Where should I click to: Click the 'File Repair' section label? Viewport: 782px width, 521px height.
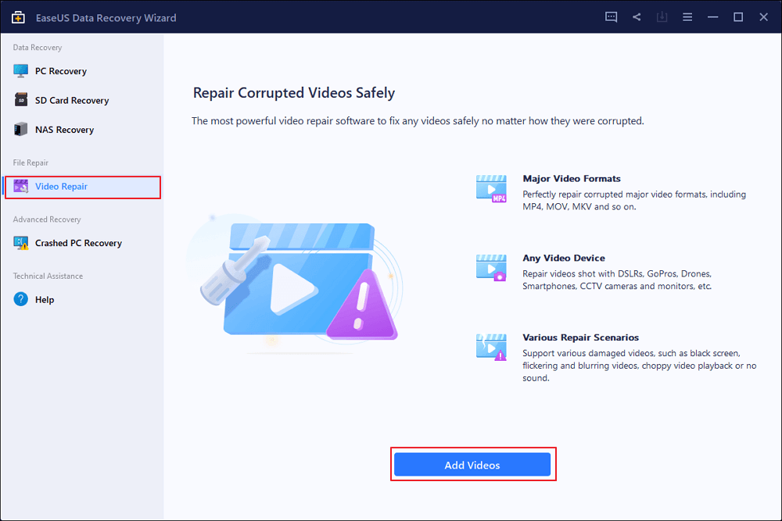coord(30,163)
